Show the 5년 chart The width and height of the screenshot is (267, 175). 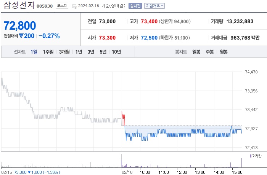coord(103,52)
